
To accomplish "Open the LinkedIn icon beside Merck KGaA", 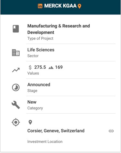I will [40, 6].
